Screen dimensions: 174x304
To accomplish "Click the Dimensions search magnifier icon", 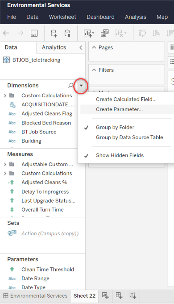I will [x=71, y=85].
